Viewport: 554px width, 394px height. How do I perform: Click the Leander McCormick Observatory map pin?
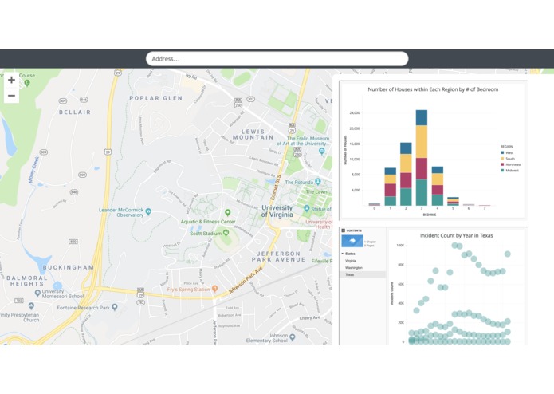(148, 211)
